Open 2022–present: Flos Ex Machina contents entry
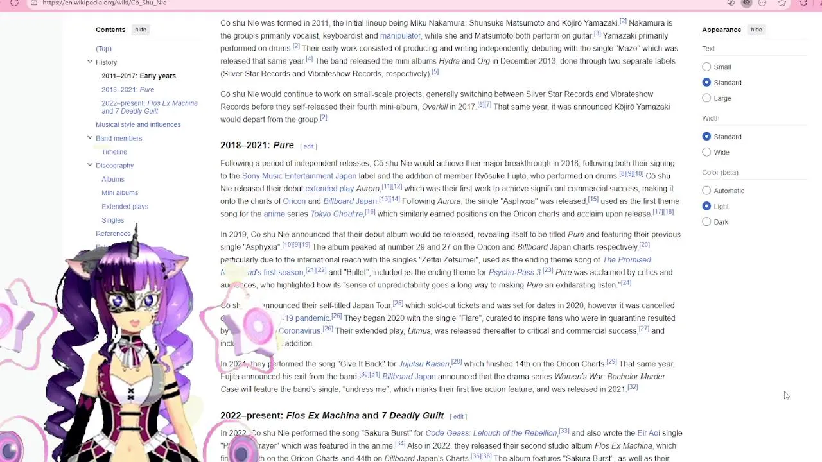Viewport: 822px width, 462px height. (149, 107)
